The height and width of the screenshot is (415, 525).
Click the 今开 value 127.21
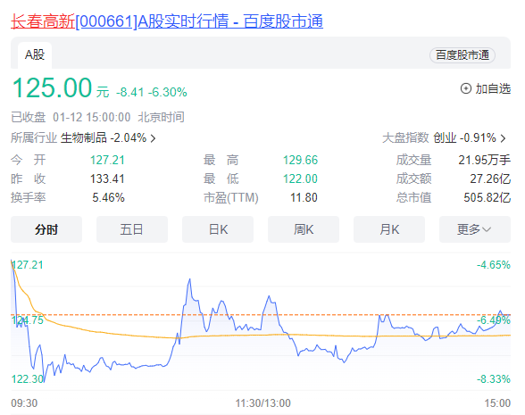(107, 160)
